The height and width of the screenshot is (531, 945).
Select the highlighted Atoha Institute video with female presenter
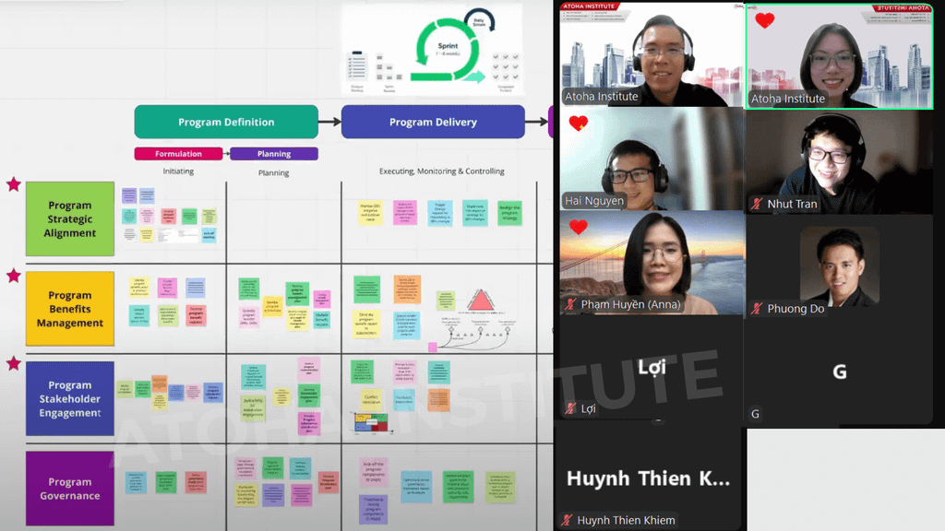click(x=840, y=56)
